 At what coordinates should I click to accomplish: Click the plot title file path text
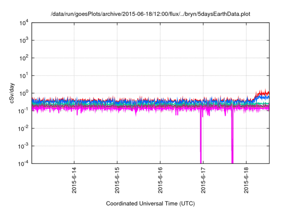150,14
